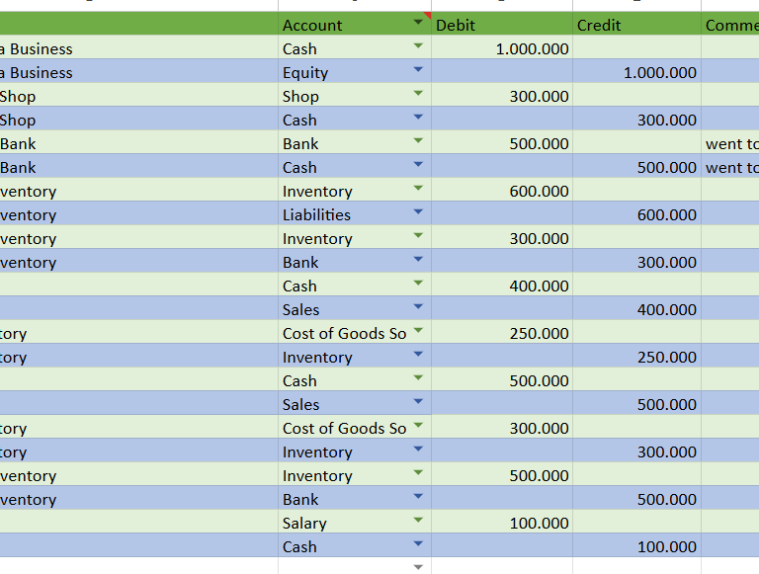
Task: Click the 1.000.000 debit amount cell
Action: coord(501,48)
